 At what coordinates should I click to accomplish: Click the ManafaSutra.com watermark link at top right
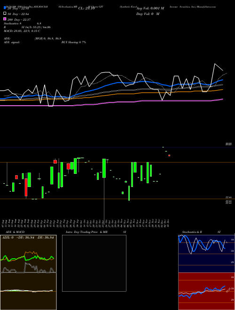[x=206, y=7]
